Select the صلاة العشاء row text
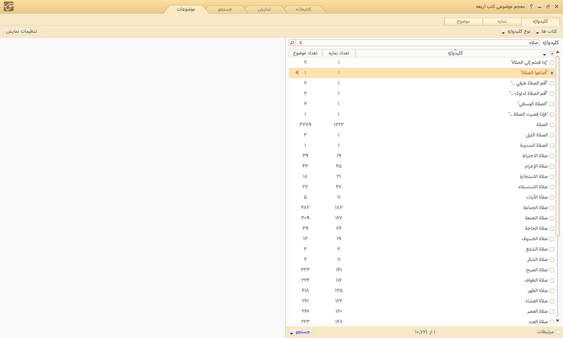This screenshot has height=338, width=563. click(x=537, y=301)
